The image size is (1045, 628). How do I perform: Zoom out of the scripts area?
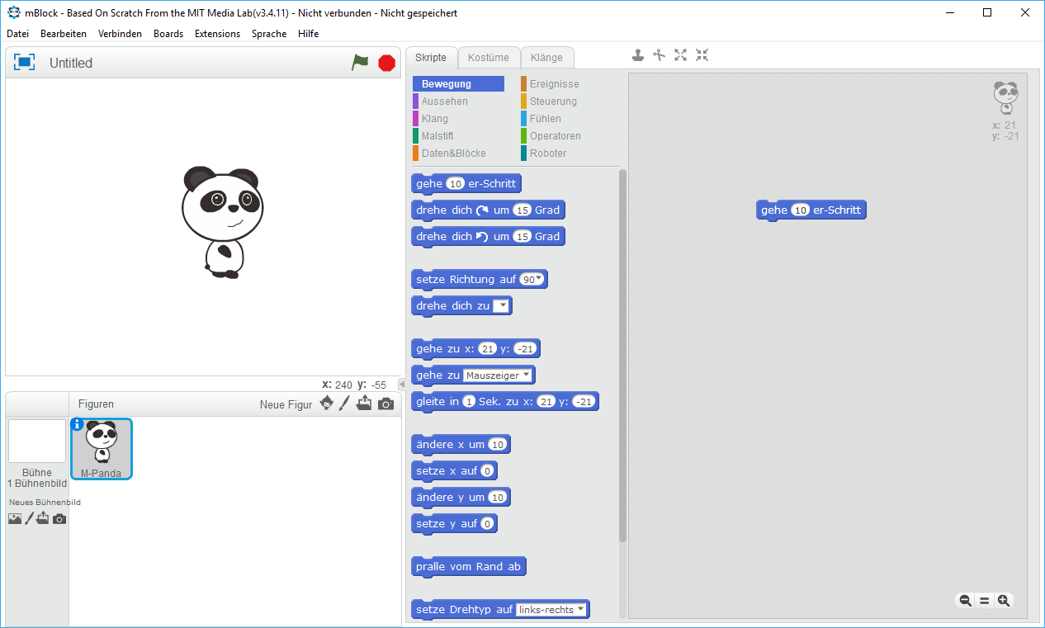point(965,601)
